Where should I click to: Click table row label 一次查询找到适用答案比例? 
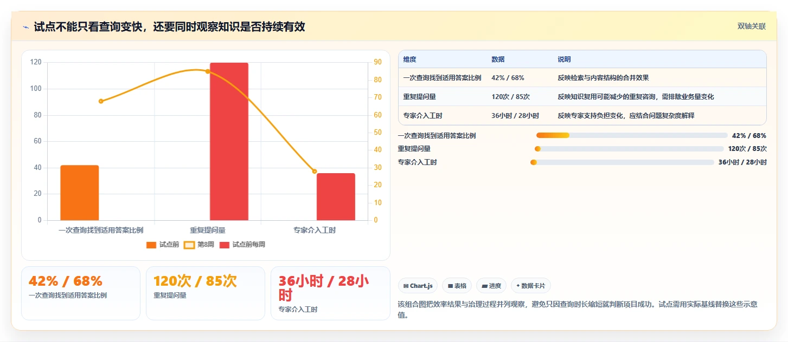tap(442, 78)
